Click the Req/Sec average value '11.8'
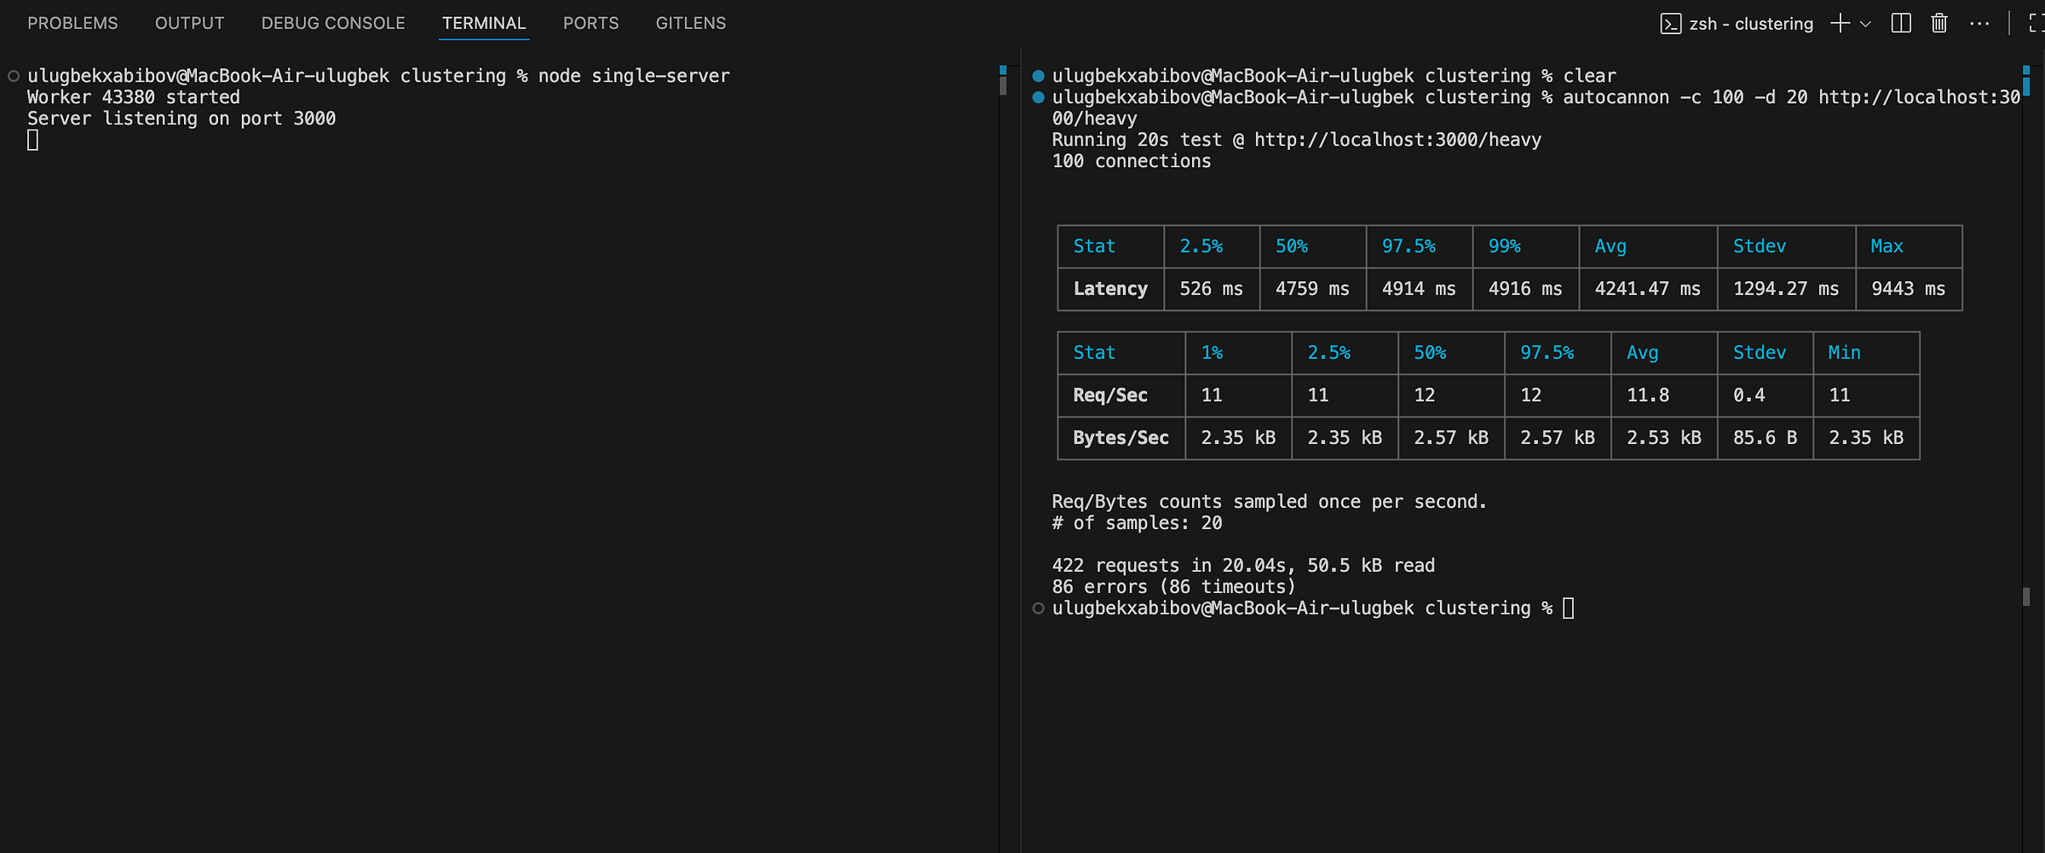The width and height of the screenshot is (2045, 853). click(1648, 395)
